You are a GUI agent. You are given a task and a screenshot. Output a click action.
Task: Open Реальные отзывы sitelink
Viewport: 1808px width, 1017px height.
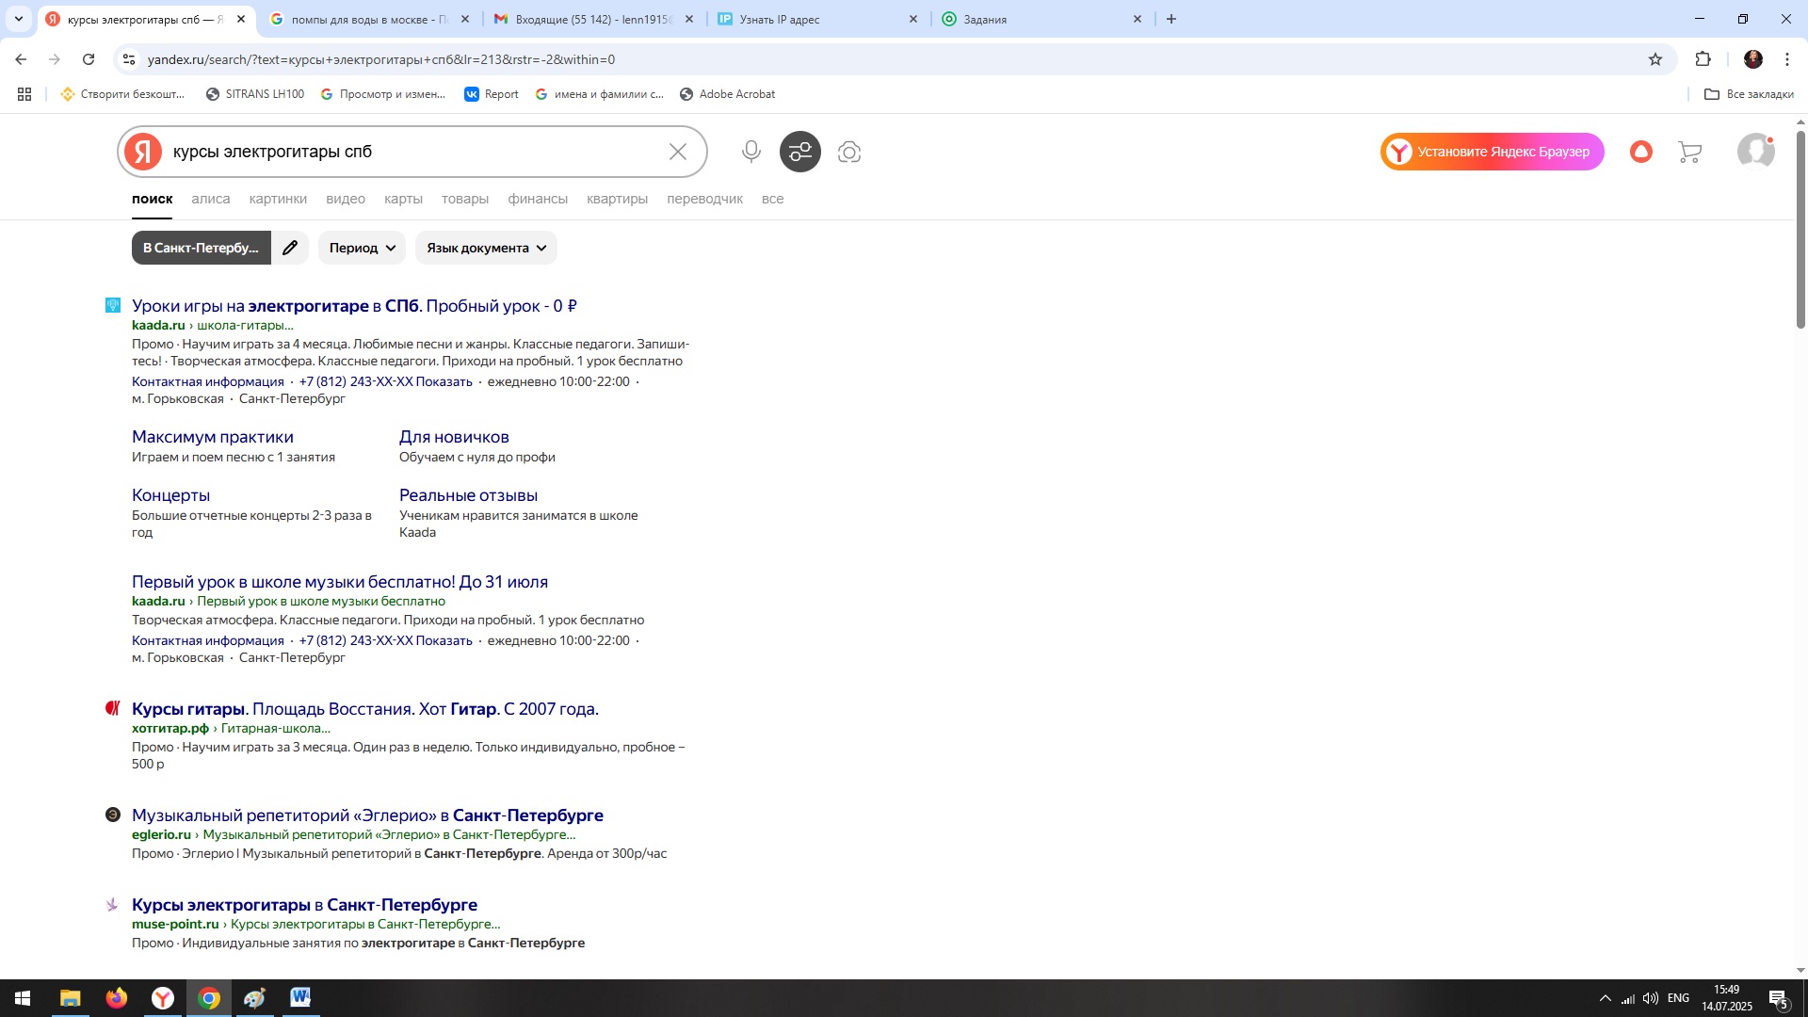(x=468, y=495)
